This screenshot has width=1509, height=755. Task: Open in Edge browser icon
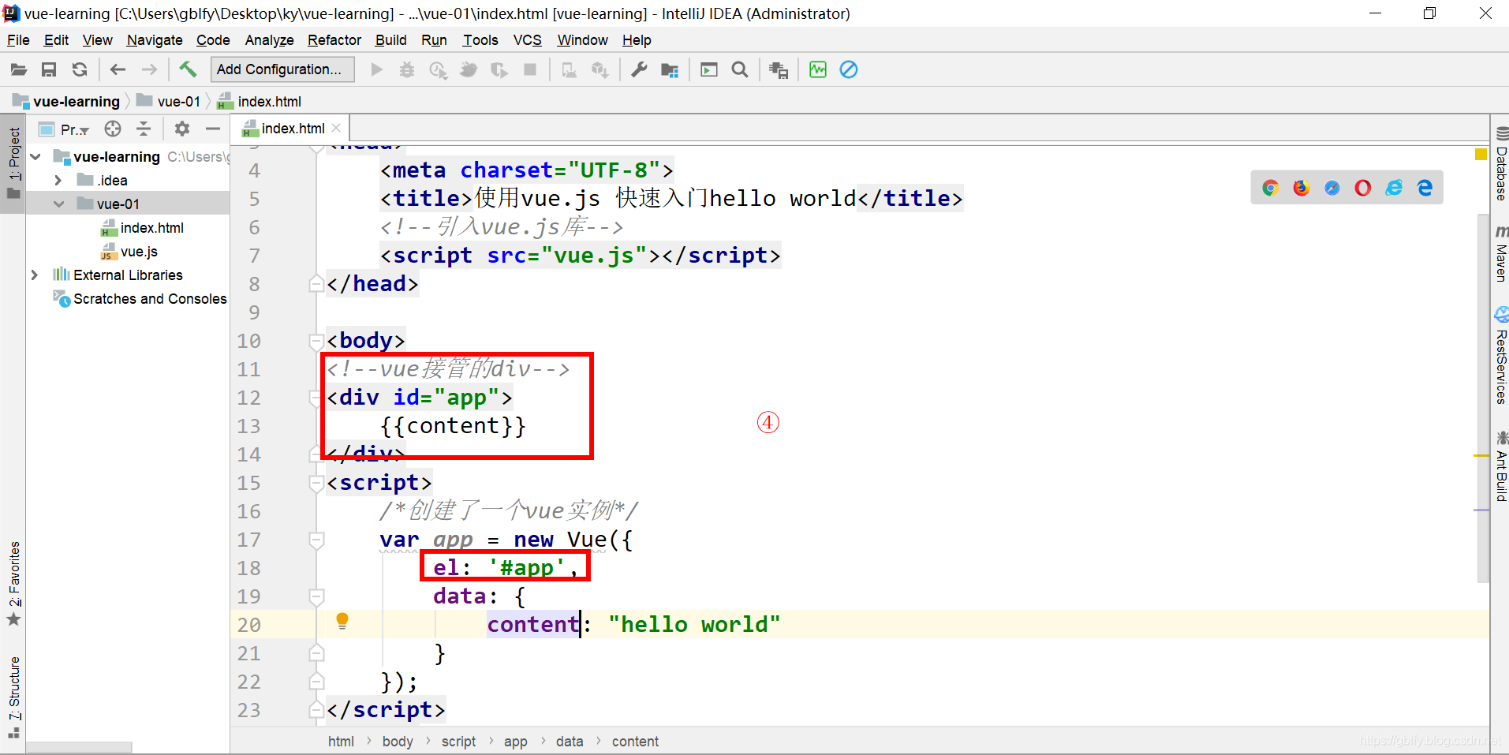(x=1425, y=188)
